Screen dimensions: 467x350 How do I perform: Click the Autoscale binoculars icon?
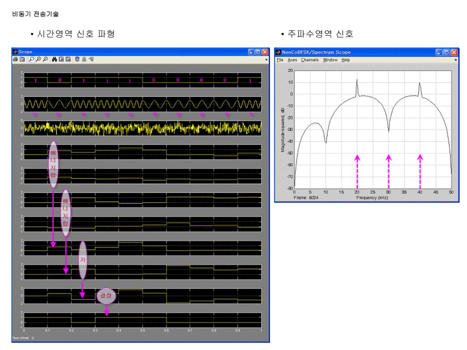pyautogui.click(x=54, y=59)
